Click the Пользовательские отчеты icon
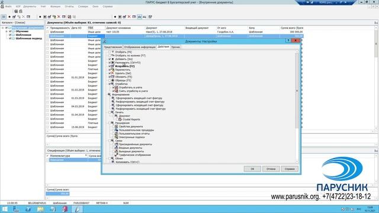Viewport: 379px width, 213px height. pyautogui.click(x=116, y=134)
